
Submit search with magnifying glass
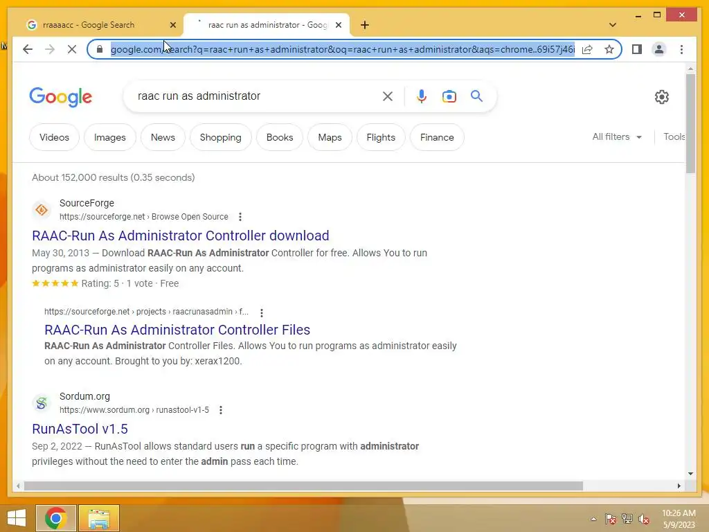(476, 96)
